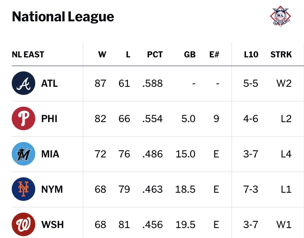
Task: Open the ATL team link
Action: tap(50, 84)
